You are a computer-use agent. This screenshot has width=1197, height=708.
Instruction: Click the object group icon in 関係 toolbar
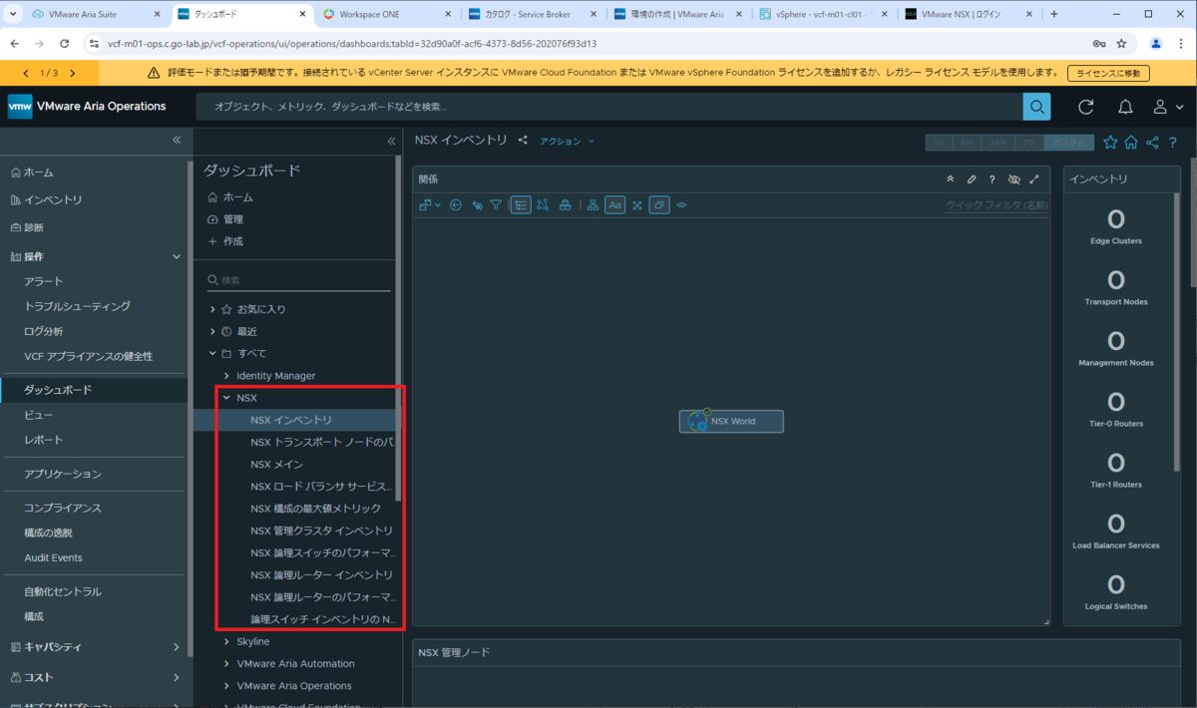click(566, 204)
